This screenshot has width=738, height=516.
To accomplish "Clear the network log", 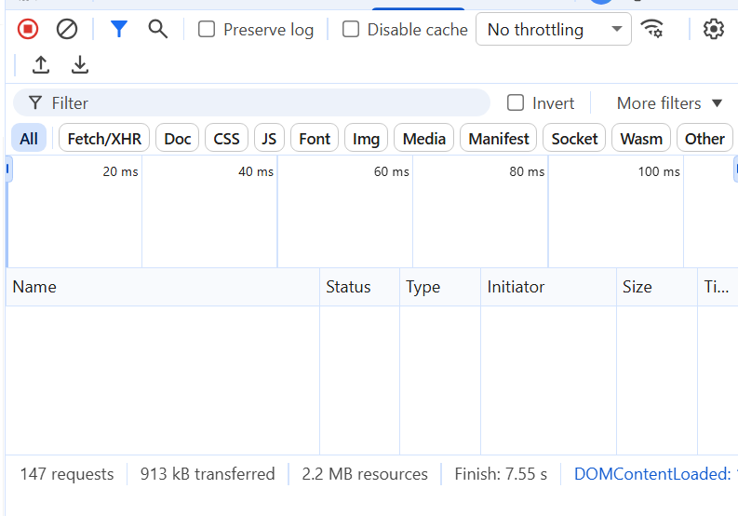I will 67,30.
